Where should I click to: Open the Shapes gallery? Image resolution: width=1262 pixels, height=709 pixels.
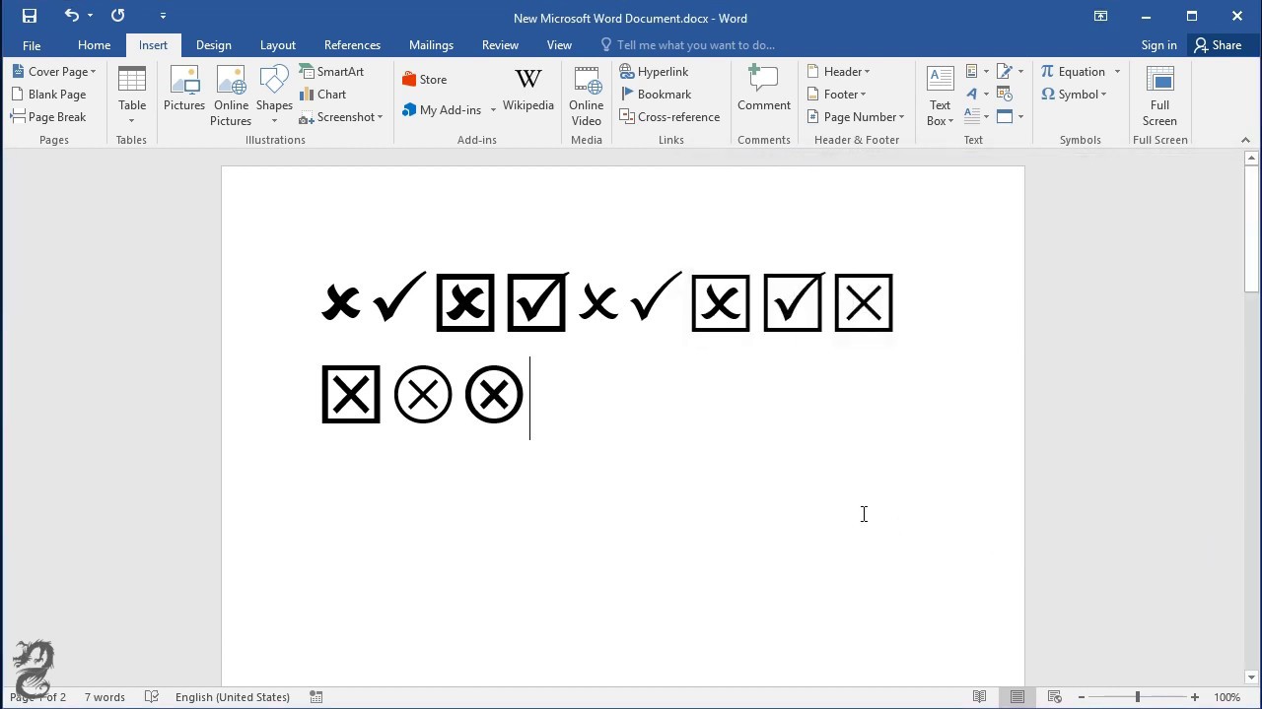click(x=274, y=96)
